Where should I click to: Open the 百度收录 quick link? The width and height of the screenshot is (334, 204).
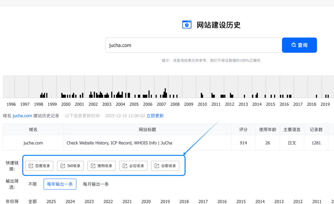click(x=39, y=166)
